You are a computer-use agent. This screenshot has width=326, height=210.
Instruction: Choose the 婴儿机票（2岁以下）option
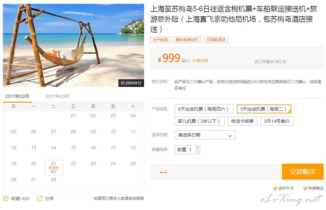[199, 121]
